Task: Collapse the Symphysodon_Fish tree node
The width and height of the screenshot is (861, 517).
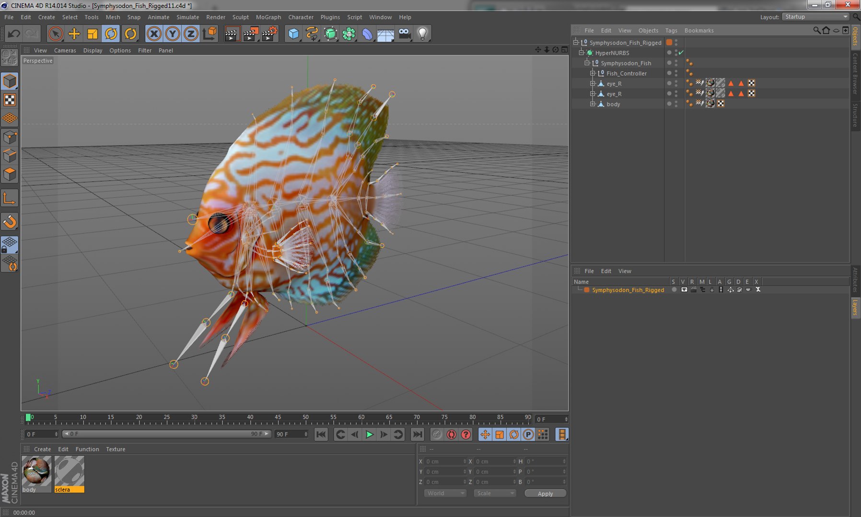Action: tap(587, 63)
